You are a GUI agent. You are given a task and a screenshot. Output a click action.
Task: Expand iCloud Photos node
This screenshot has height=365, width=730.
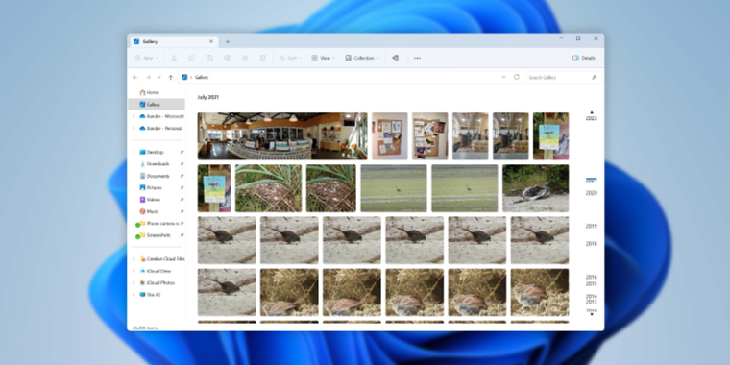tap(134, 283)
